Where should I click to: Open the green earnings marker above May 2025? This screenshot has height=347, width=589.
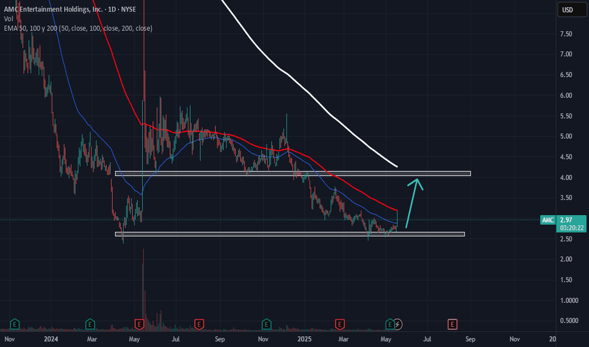(x=390, y=324)
